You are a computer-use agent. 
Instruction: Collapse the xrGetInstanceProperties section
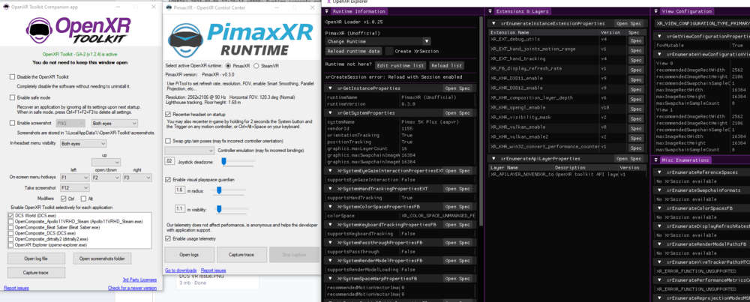click(331, 88)
